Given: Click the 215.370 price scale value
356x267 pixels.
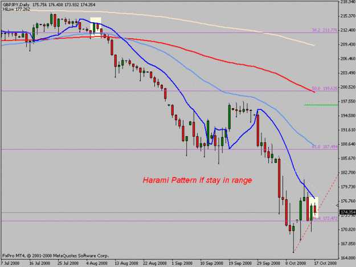Looking at the screenshot, I should point(348,16).
